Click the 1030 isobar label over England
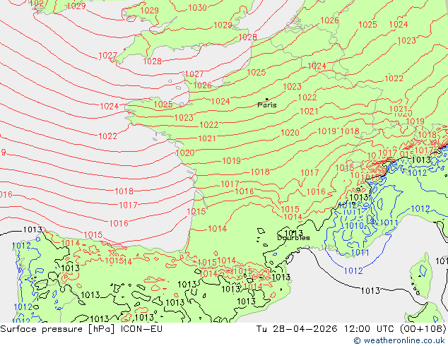Screen dimensions: 448x346 click(197, 8)
